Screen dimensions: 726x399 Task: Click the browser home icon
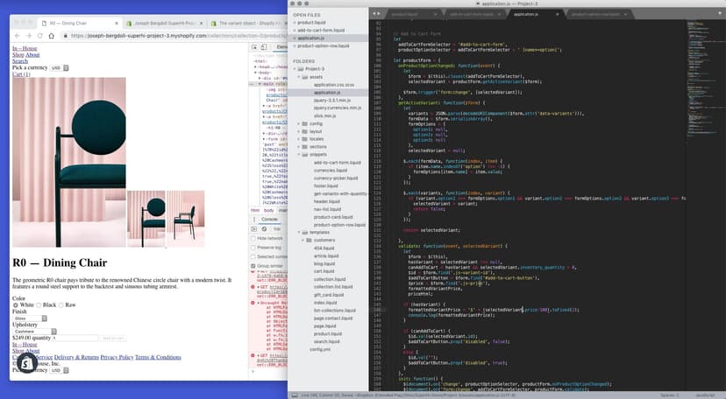[x=52, y=36]
